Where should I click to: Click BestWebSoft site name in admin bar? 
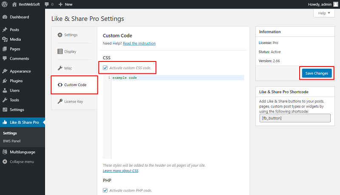pos(29,4)
